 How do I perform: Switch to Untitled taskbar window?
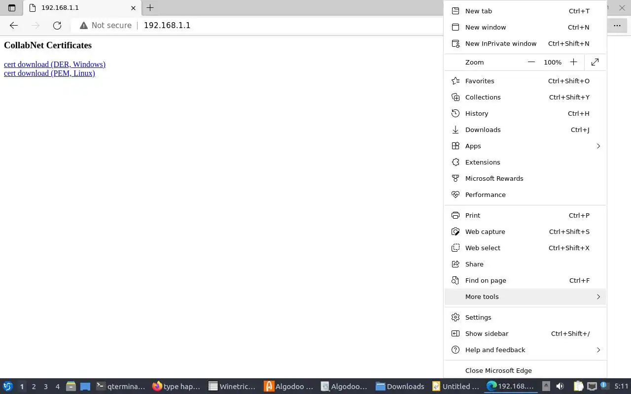click(x=456, y=387)
